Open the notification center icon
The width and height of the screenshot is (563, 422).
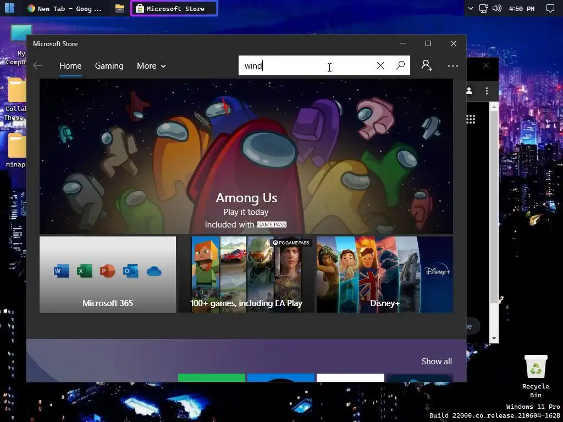550,8
